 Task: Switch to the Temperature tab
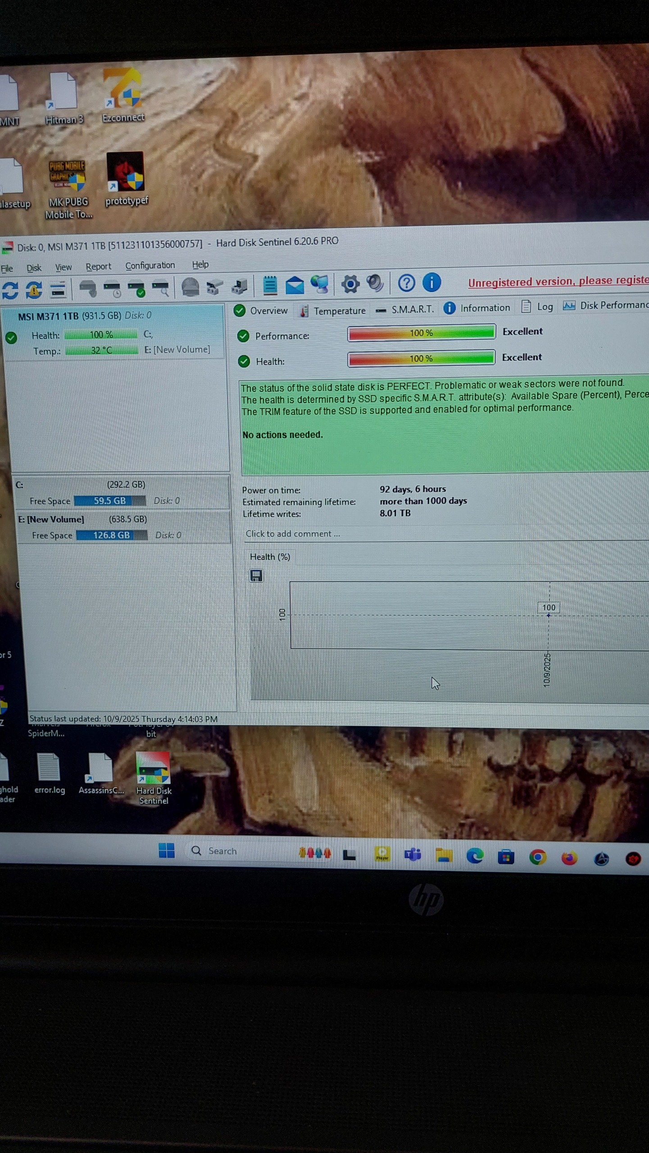[333, 311]
